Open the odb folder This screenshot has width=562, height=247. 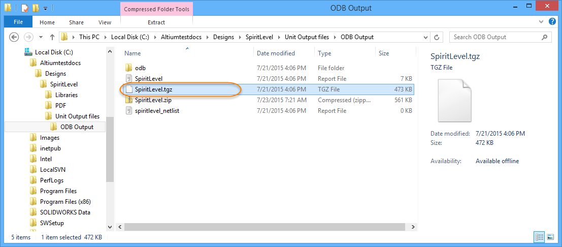140,68
